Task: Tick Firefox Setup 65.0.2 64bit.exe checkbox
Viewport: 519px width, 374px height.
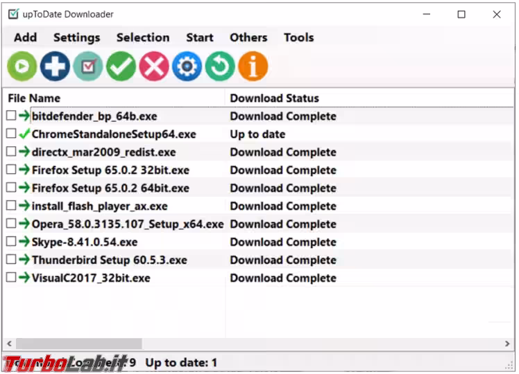Action: click(x=11, y=187)
